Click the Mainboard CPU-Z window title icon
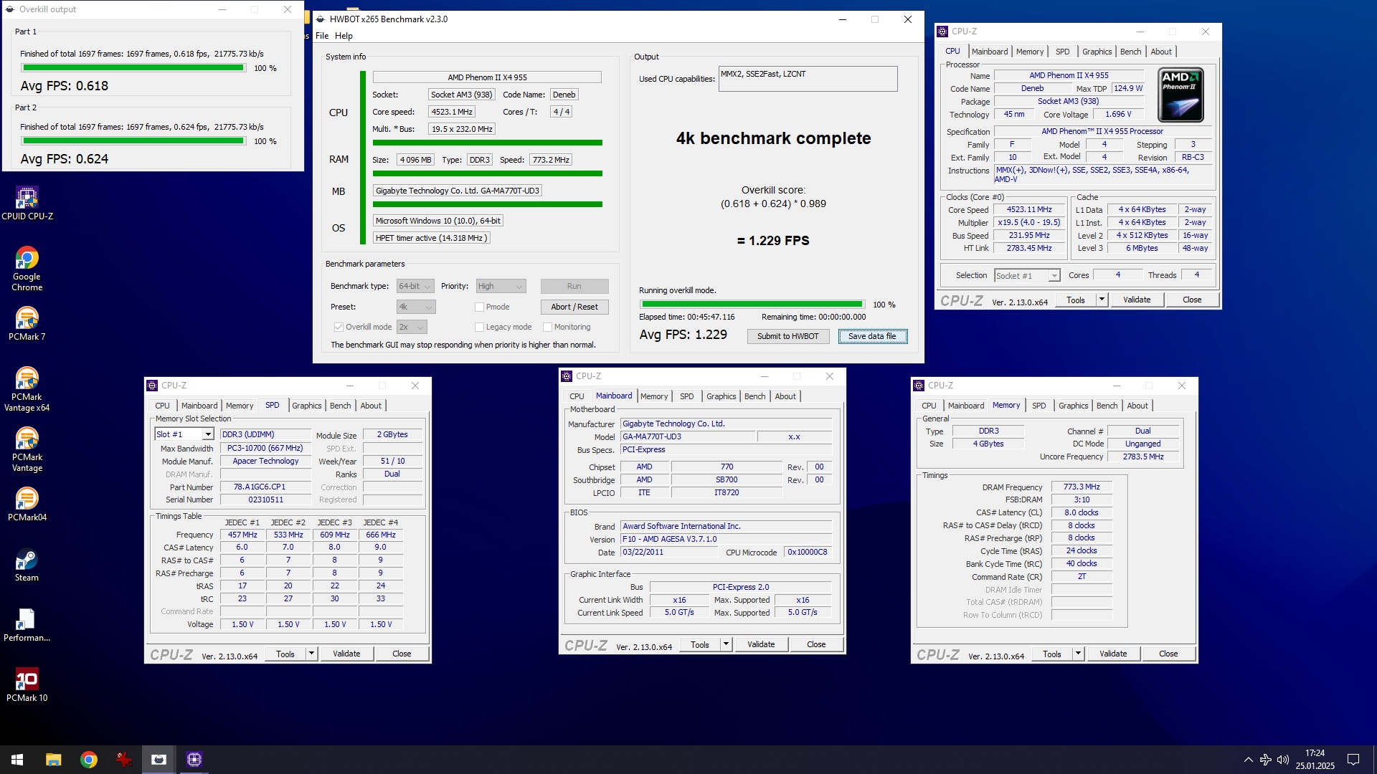This screenshot has height=774, width=1377. coord(567,376)
